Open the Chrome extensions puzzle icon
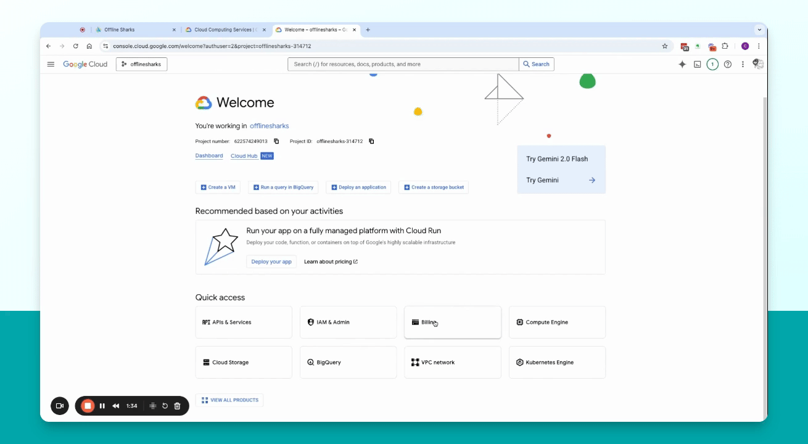The width and height of the screenshot is (808, 444). [x=725, y=46]
